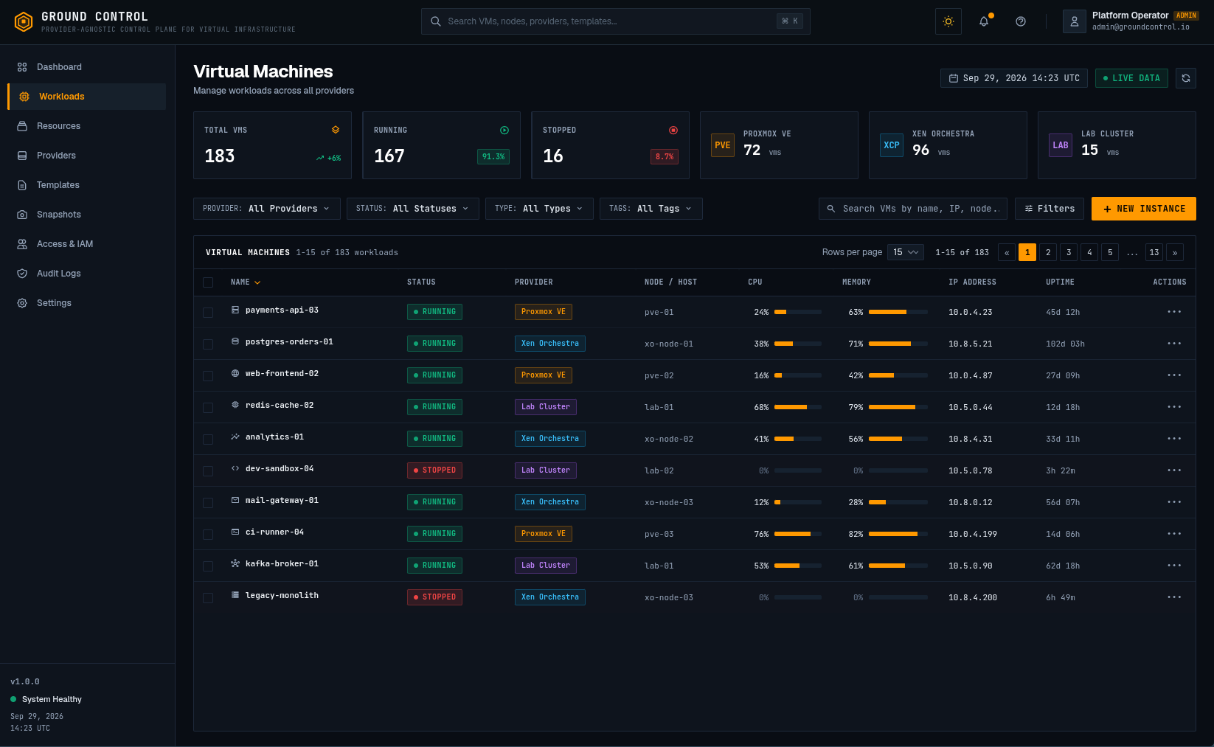
Task: Click the stopped record icon in Stopped card
Action: tap(673, 131)
